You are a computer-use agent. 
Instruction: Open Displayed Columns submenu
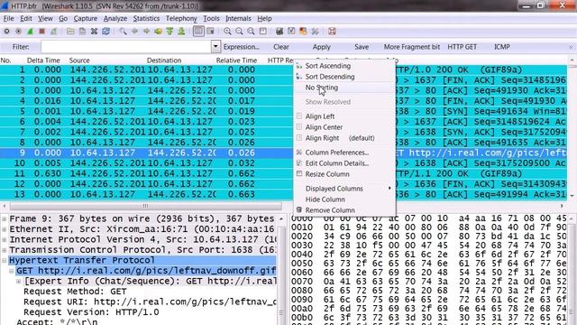(x=344, y=189)
